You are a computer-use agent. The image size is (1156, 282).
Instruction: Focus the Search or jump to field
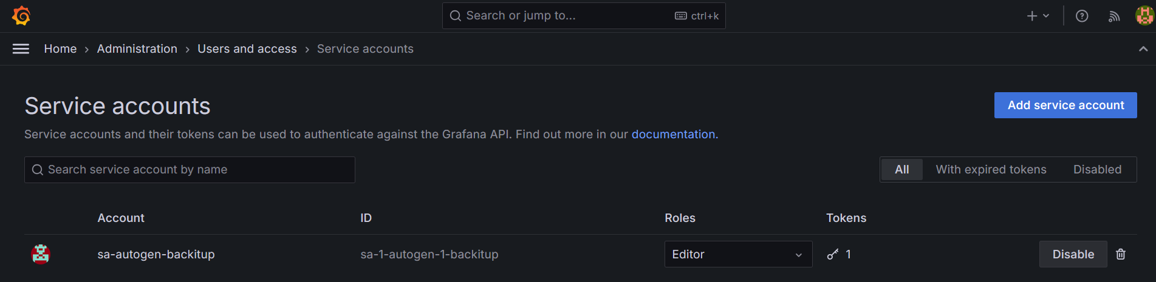point(584,16)
